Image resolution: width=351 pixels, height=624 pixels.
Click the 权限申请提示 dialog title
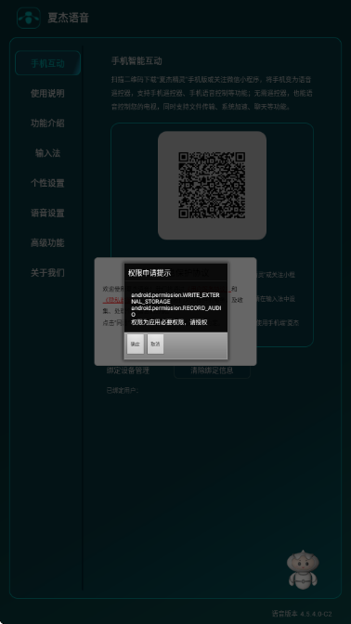pyautogui.click(x=149, y=273)
